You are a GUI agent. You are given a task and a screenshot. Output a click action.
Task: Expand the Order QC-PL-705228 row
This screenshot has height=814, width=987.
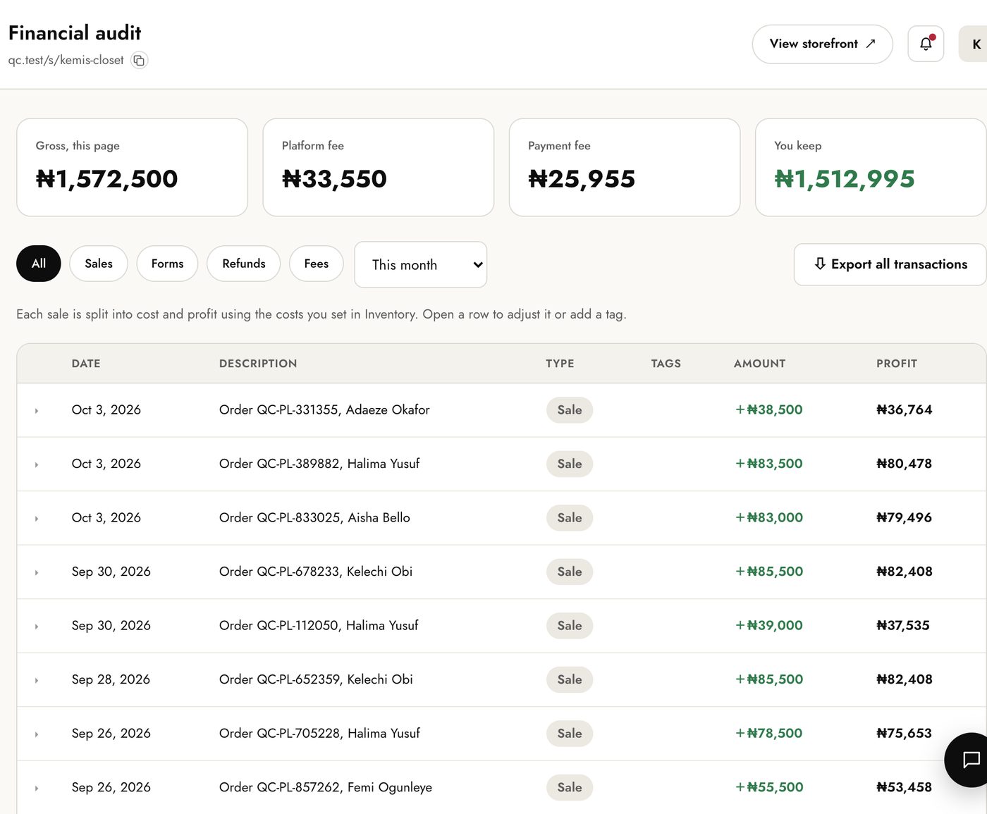click(x=37, y=734)
